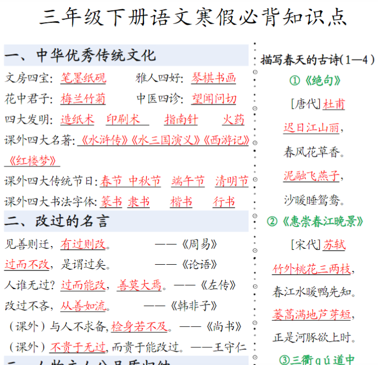The height and width of the screenshot is (365, 378).
Task: Click the festival 中秋节
Action: click(x=145, y=181)
